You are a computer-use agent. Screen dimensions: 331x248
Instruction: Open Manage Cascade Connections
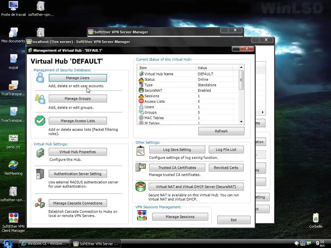tap(78, 203)
